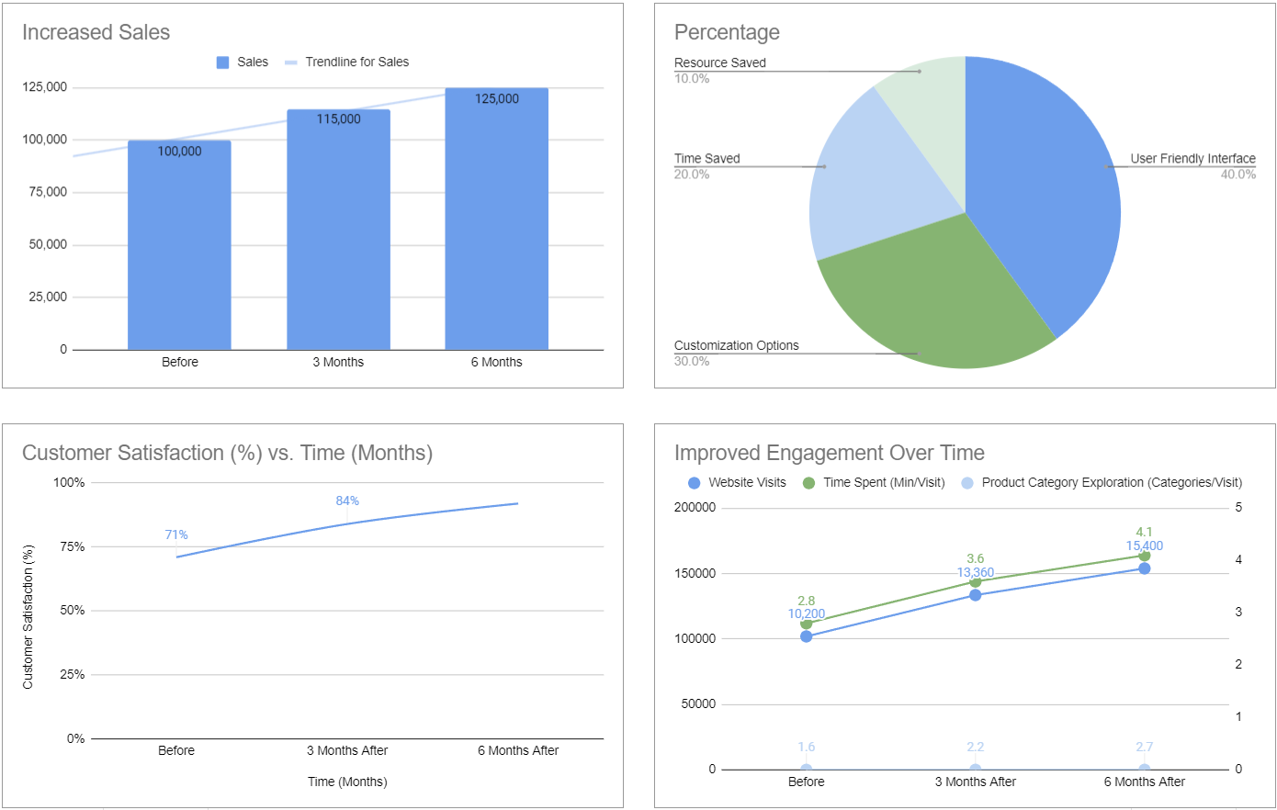Select the green Time Spent point at Before
The width and height of the screenshot is (1277, 810).
pos(807,624)
